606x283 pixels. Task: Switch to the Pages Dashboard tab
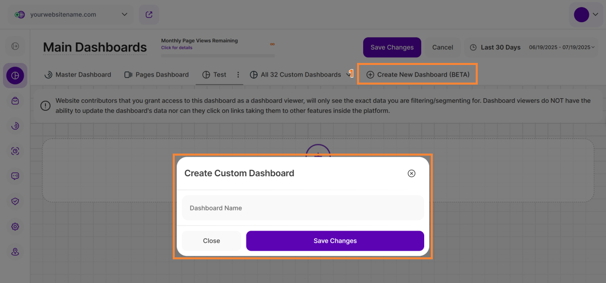click(157, 75)
